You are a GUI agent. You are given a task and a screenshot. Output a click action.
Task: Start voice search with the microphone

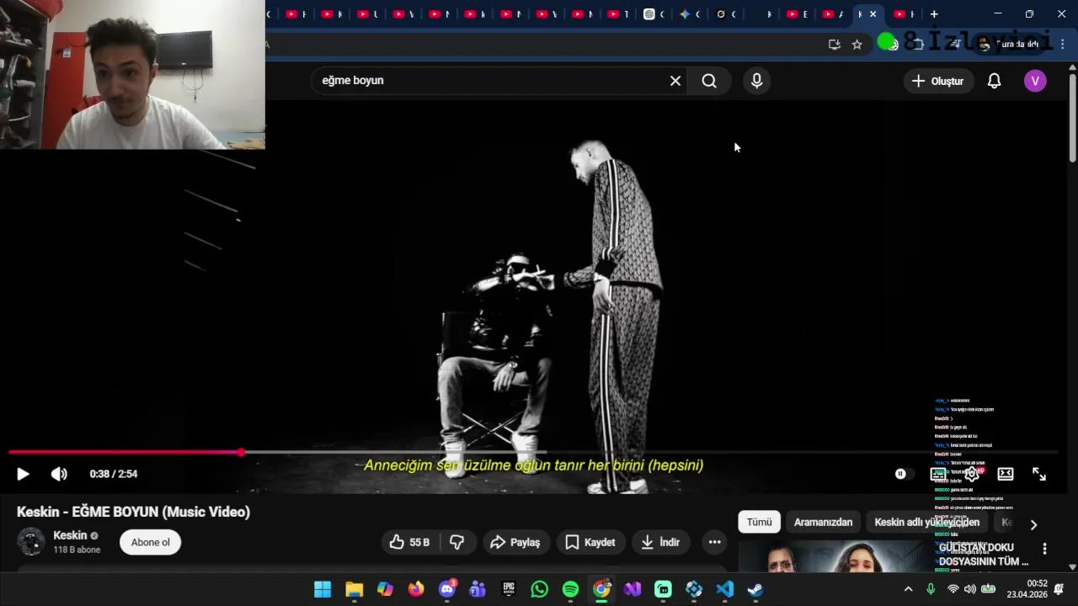pyautogui.click(x=756, y=81)
